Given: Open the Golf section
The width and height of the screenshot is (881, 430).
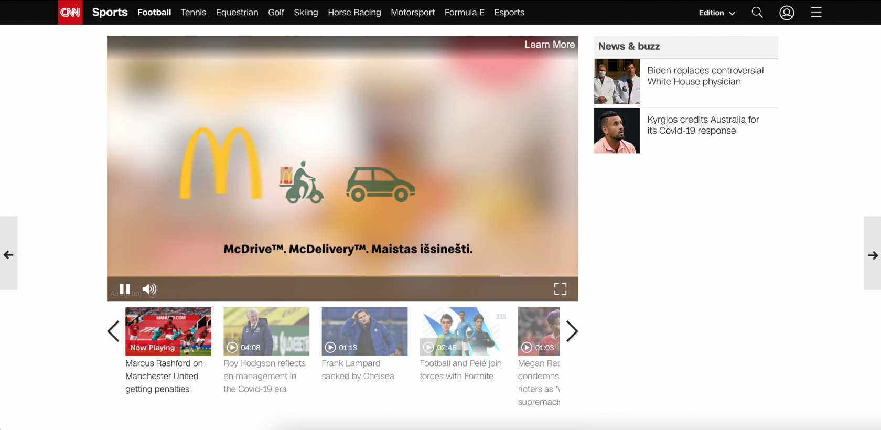Looking at the screenshot, I should (276, 12).
